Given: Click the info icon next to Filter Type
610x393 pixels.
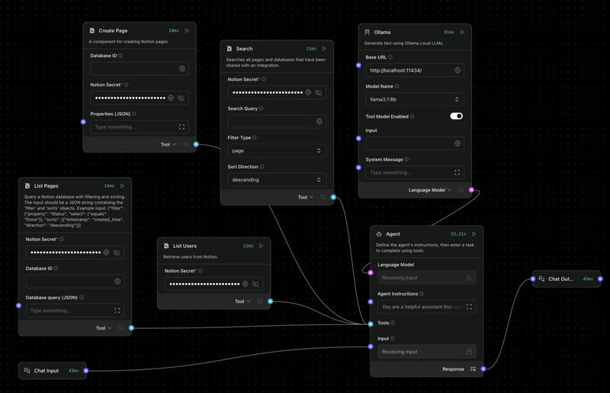Looking at the screenshot, I should 255,137.
